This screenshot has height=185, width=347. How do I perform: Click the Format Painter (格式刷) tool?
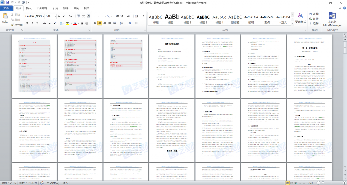tap(17, 25)
